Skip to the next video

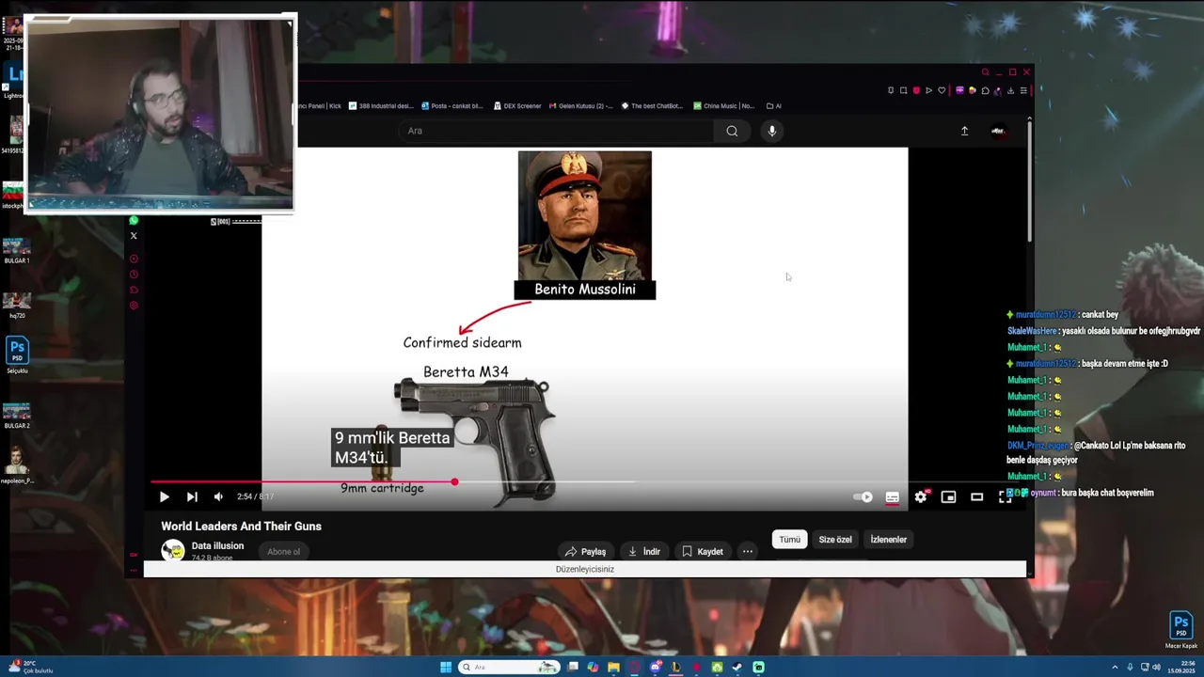(x=192, y=497)
